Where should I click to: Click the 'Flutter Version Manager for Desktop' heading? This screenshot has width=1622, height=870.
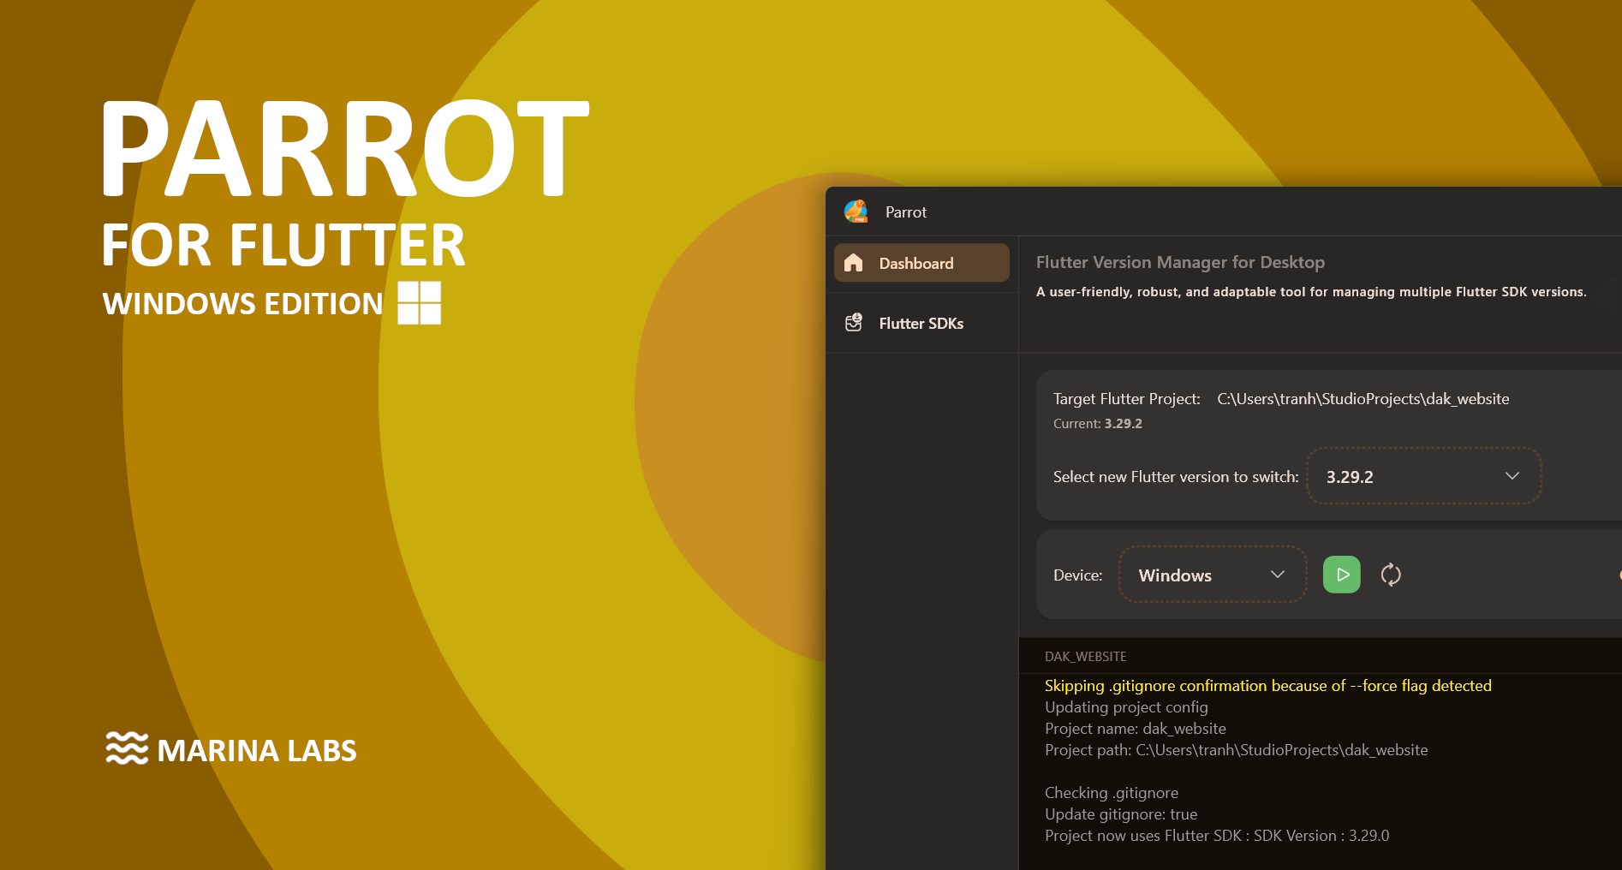point(1180,263)
